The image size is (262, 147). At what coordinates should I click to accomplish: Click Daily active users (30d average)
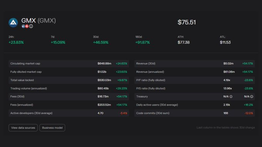point(157,105)
